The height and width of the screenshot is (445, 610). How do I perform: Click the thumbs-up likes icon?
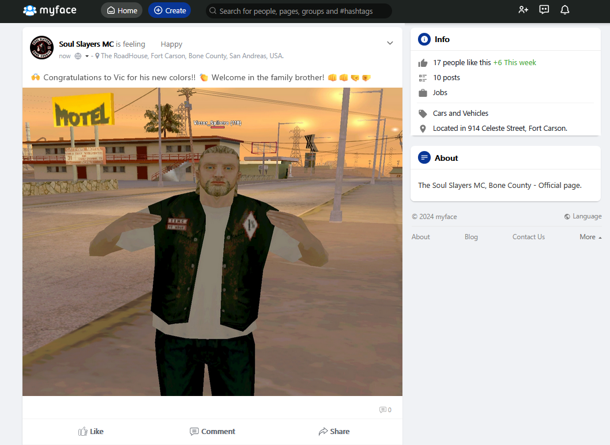click(x=423, y=63)
